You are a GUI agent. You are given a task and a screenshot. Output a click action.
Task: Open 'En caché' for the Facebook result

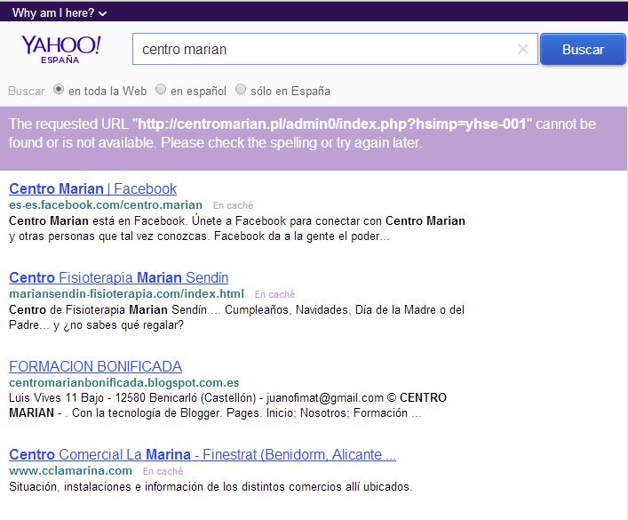tap(233, 205)
